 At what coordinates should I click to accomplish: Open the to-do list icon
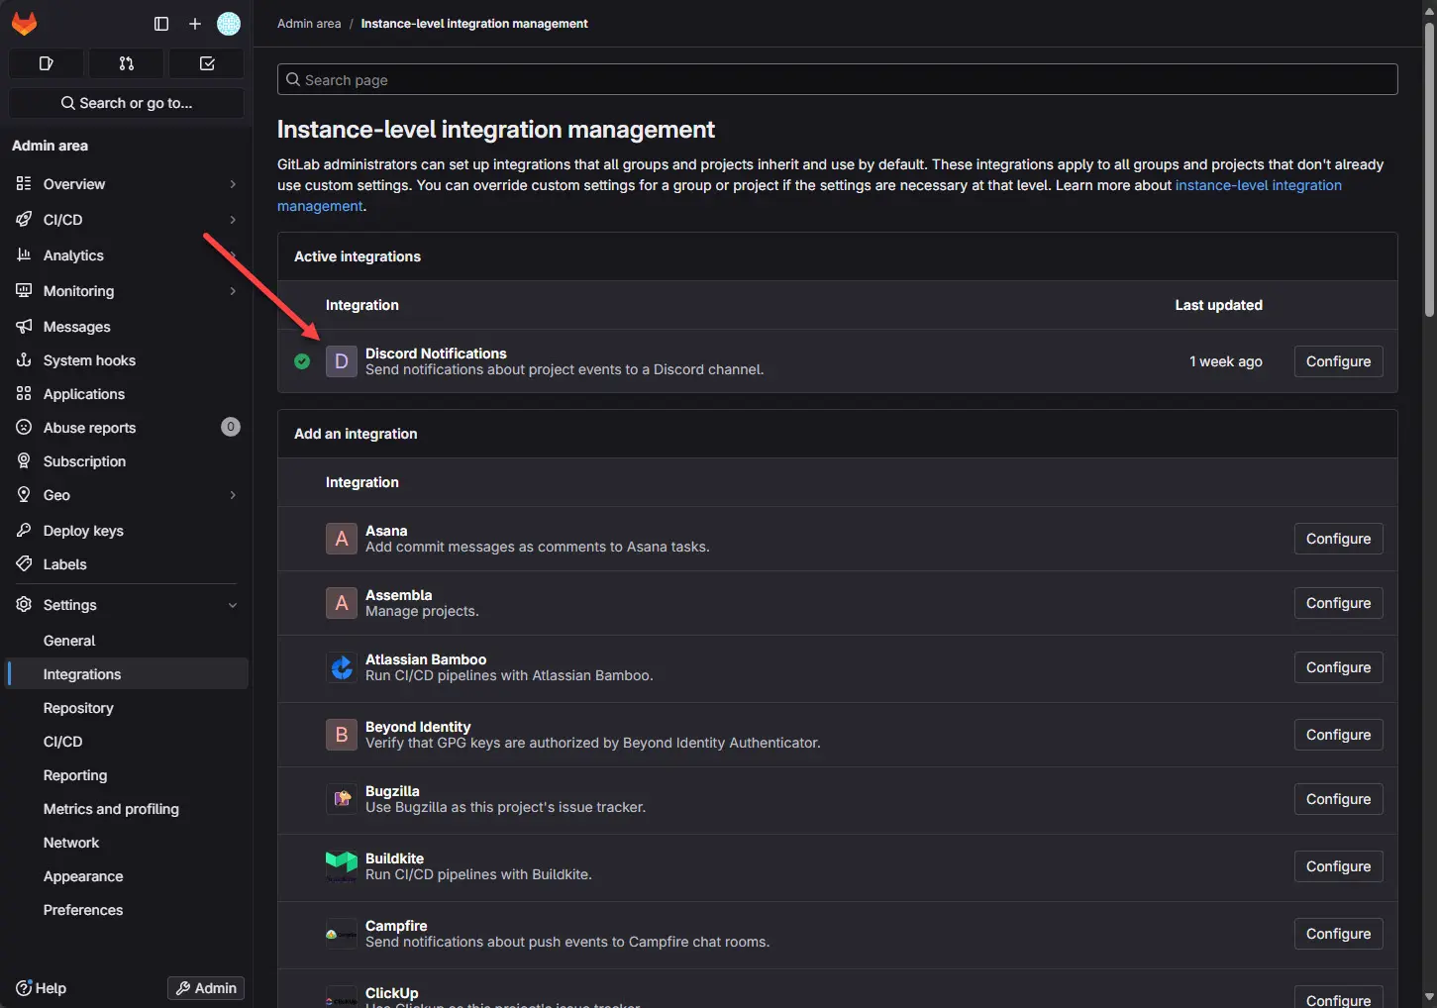[205, 63]
